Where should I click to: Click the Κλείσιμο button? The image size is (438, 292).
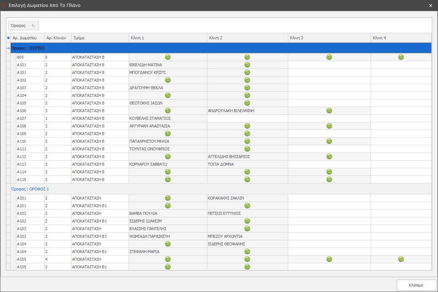(x=416, y=285)
